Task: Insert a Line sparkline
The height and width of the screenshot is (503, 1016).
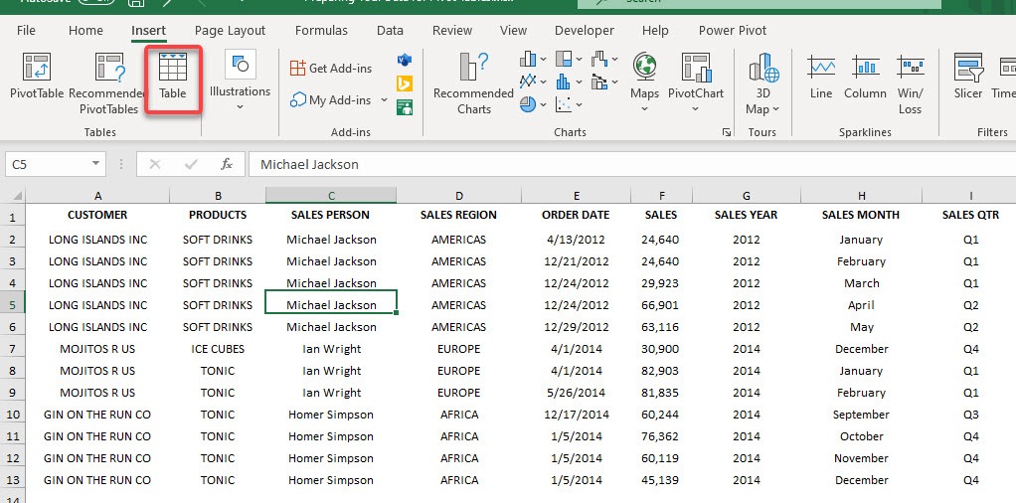Action: [x=821, y=77]
